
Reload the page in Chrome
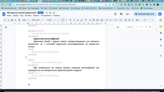coord(10,5)
